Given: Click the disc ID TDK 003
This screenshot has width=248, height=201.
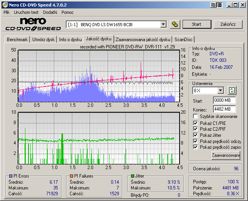Looking at the screenshot, I should tap(218, 60).
